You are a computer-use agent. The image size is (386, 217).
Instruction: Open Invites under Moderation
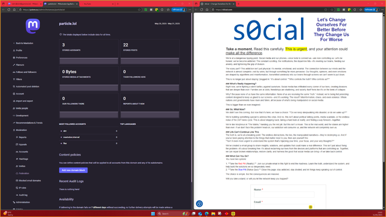[21, 166]
